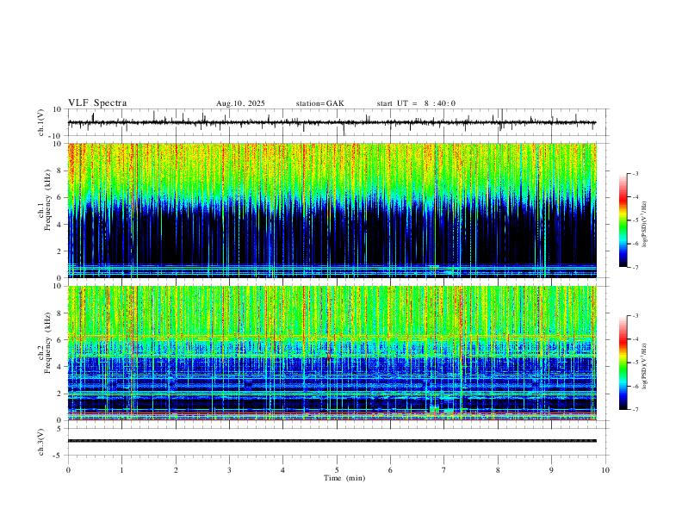Click the time axis tick label '1'
682x527 pixels.
[x=121, y=470]
